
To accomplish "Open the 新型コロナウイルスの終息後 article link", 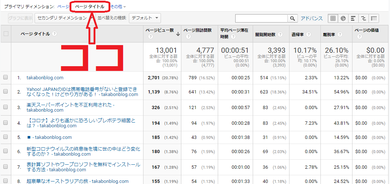I will [x=83, y=151].
